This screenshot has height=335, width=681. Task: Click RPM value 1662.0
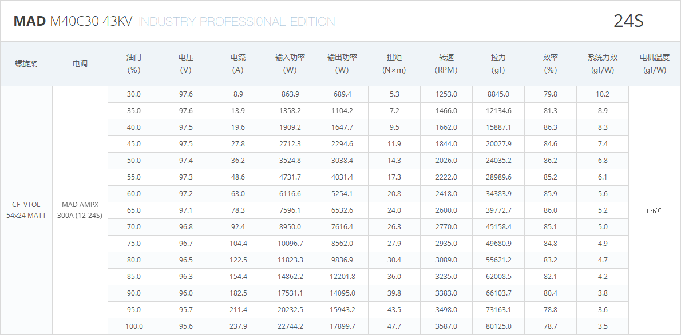pyautogui.click(x=446, y=127)
